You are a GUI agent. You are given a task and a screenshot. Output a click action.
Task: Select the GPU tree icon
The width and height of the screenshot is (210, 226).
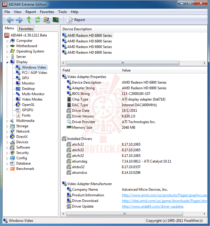pos(18,78)
